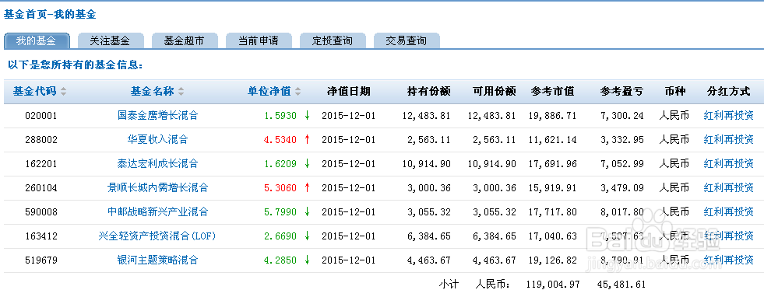Click the 分红方式 column header
This screenshot has height=290, width=764.
point(728,92)
